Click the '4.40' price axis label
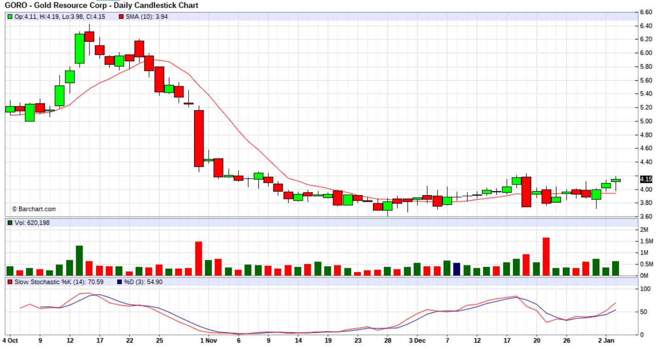662x349 pixels. [x=646, y=162]
